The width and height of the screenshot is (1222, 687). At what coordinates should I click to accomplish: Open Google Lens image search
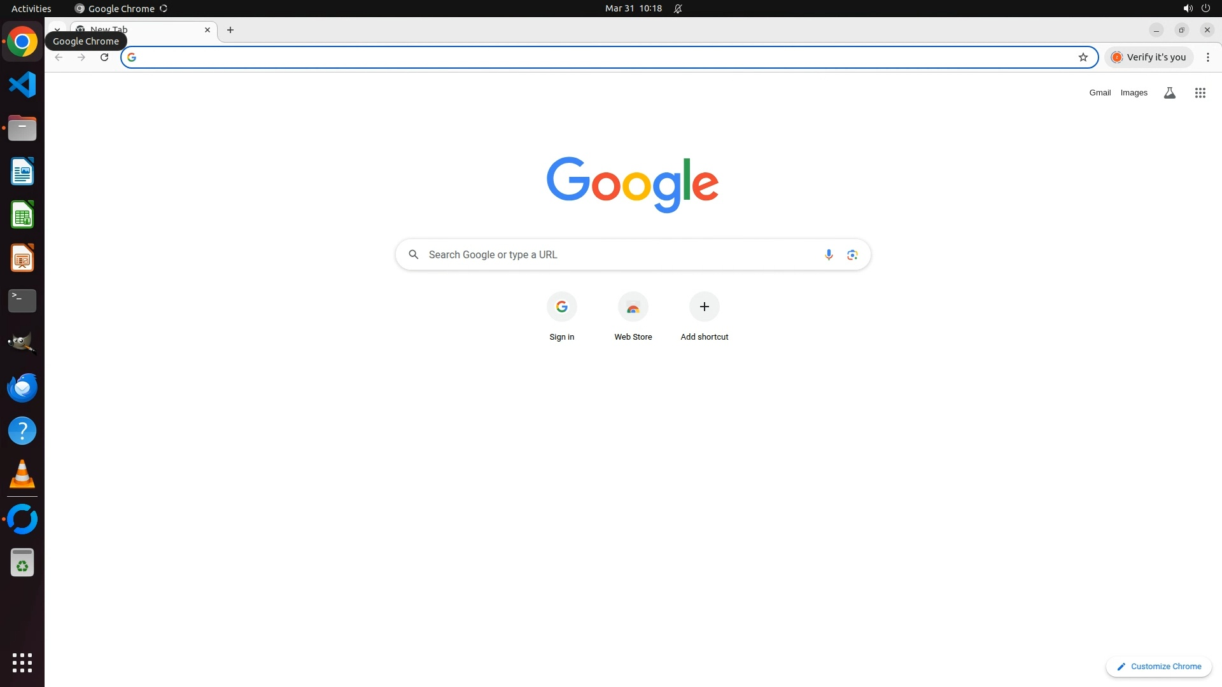pos(852,254)
